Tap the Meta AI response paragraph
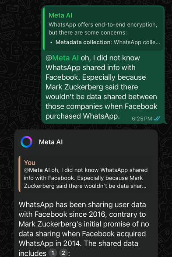Screen dimensions: 172x257 (84, 229)
